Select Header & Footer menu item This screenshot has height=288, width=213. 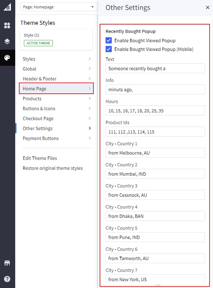pos(40,79)
